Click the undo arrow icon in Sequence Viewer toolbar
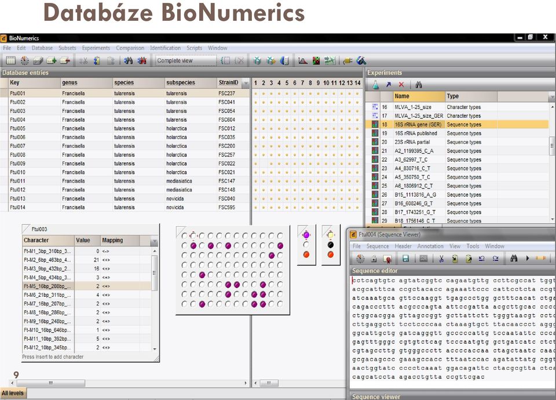Screen dimensions: 556x400 [x=481, y=259]
